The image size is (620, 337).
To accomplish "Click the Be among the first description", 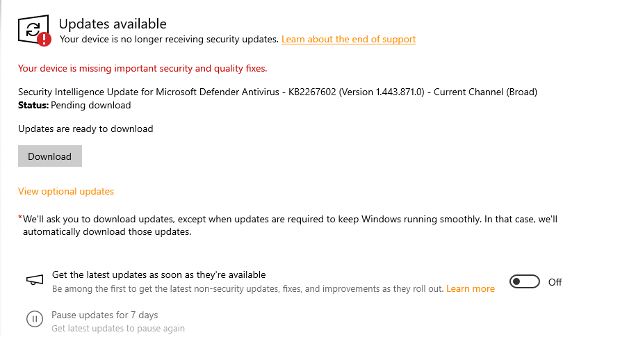I will coord(248,288).
